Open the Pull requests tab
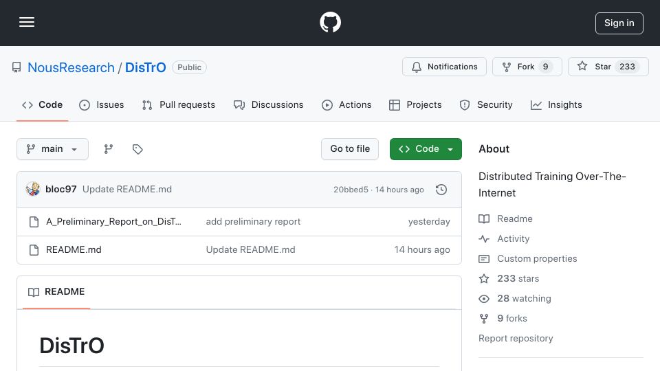 [179, 104]
